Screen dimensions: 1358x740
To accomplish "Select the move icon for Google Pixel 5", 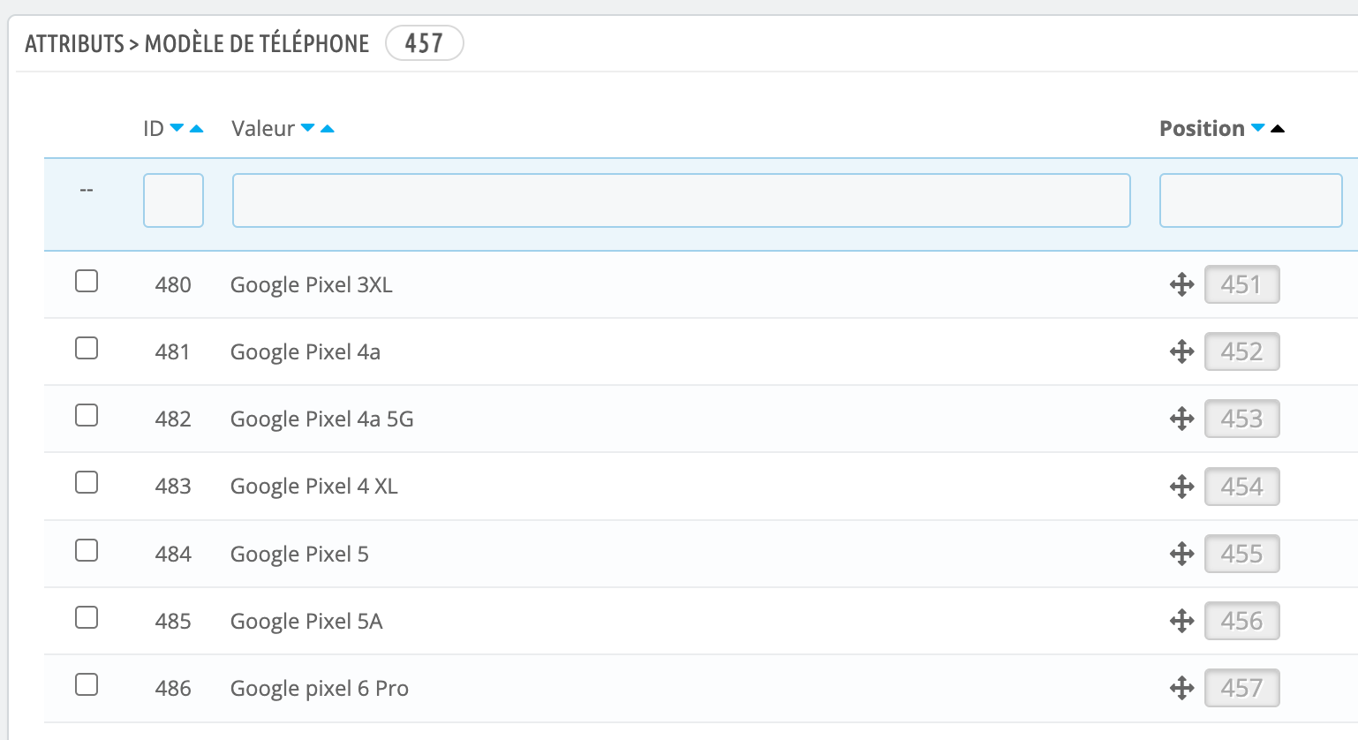I will tap(1181, 554).
